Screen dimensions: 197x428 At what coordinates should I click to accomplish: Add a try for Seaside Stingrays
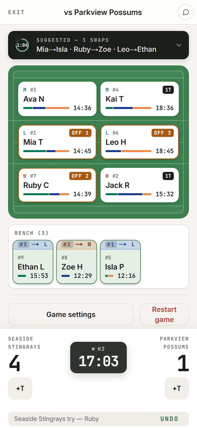coord(20,388)
